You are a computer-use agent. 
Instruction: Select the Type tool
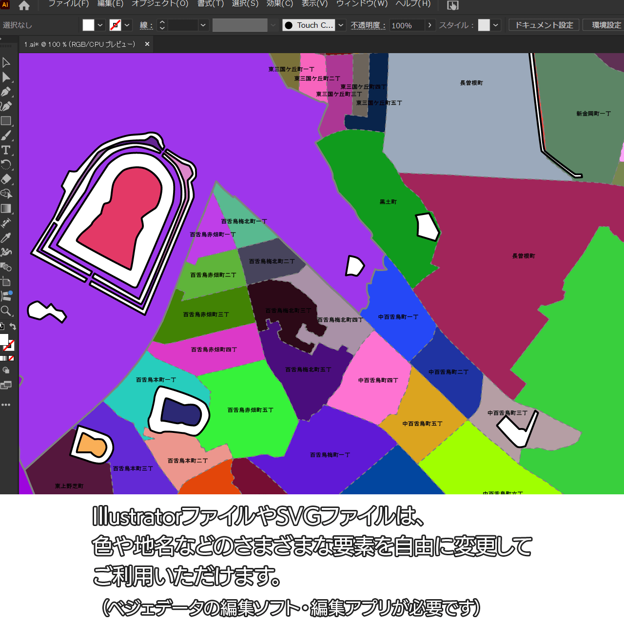point(6,150)
